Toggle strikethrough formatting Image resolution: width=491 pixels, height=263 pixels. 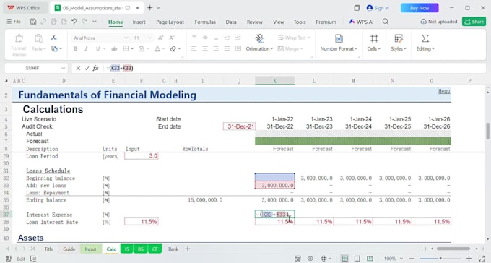click(114, 48)
